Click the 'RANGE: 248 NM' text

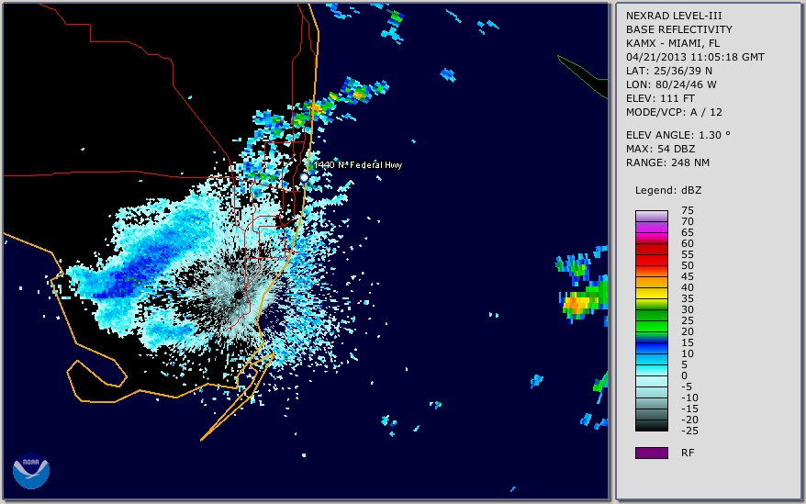[x=667, y=163]
